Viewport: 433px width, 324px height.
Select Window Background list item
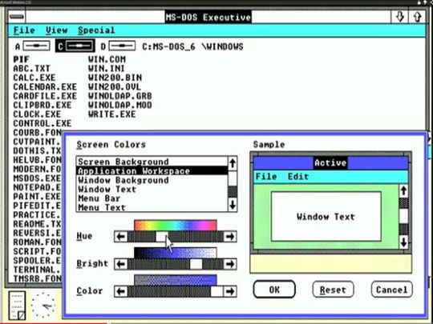click(152, 180)
